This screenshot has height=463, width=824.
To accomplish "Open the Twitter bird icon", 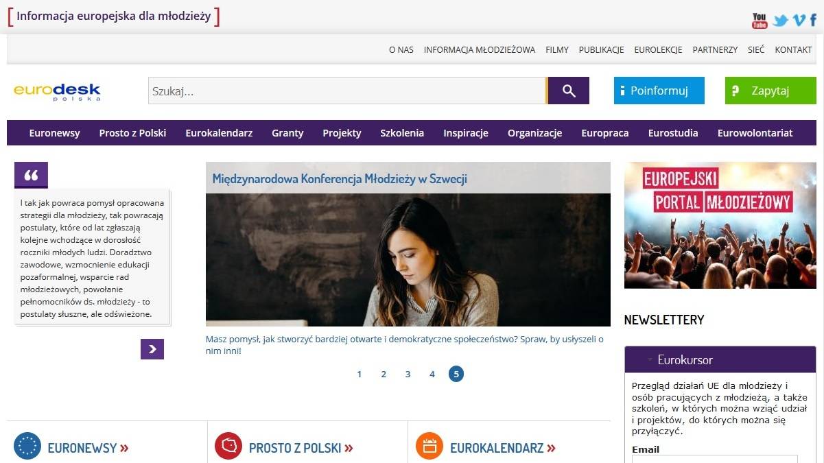I will 779,21.
